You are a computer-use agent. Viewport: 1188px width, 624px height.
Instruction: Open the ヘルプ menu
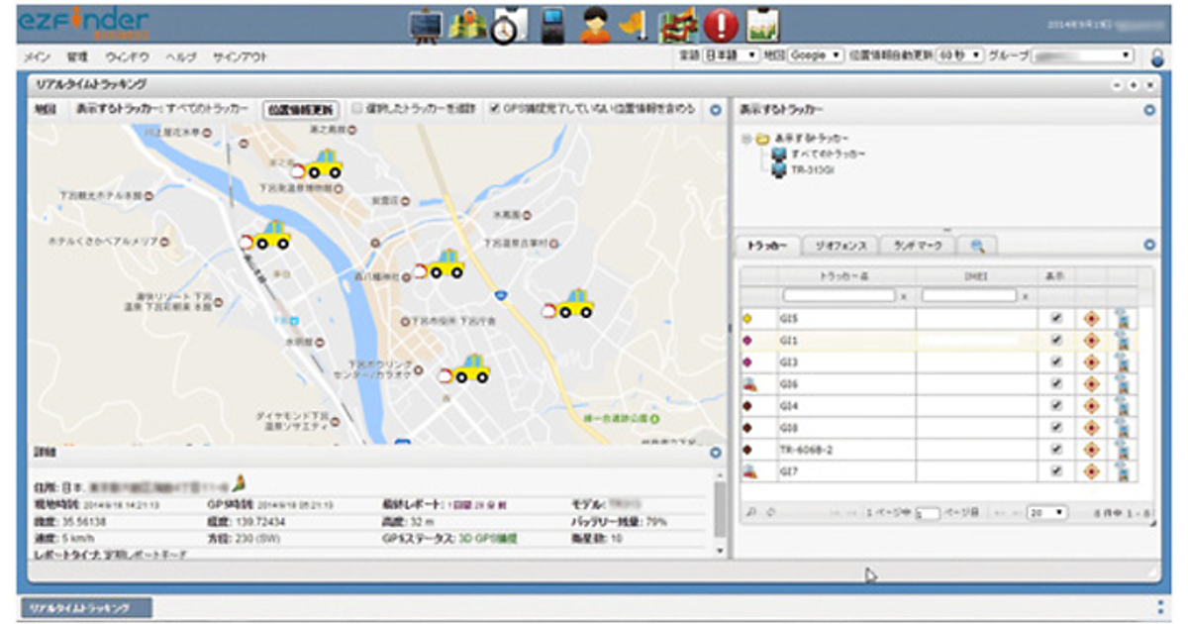coord(179,57)
